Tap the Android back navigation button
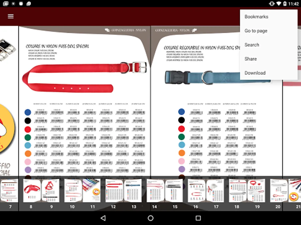Screen dimensions: 301x225 pos(103,218)
